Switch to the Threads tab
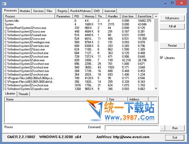The image size is (189, 144). [23, 94]
